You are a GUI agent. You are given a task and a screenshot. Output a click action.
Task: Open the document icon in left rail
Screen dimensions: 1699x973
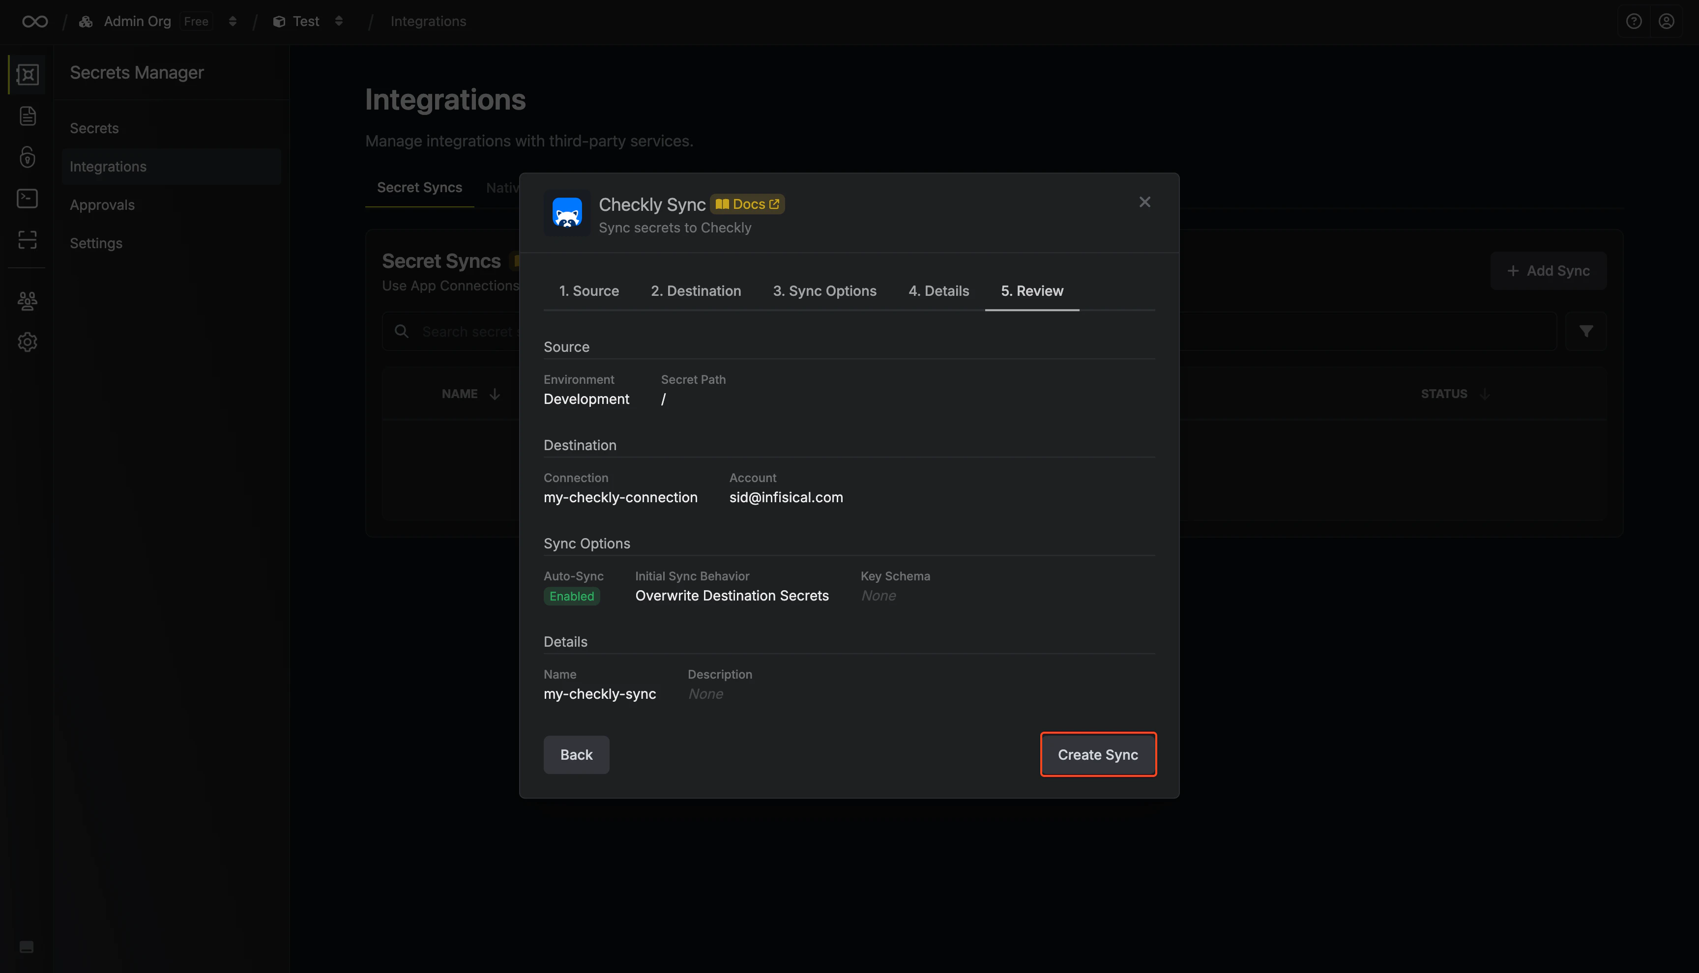(28, 115)
